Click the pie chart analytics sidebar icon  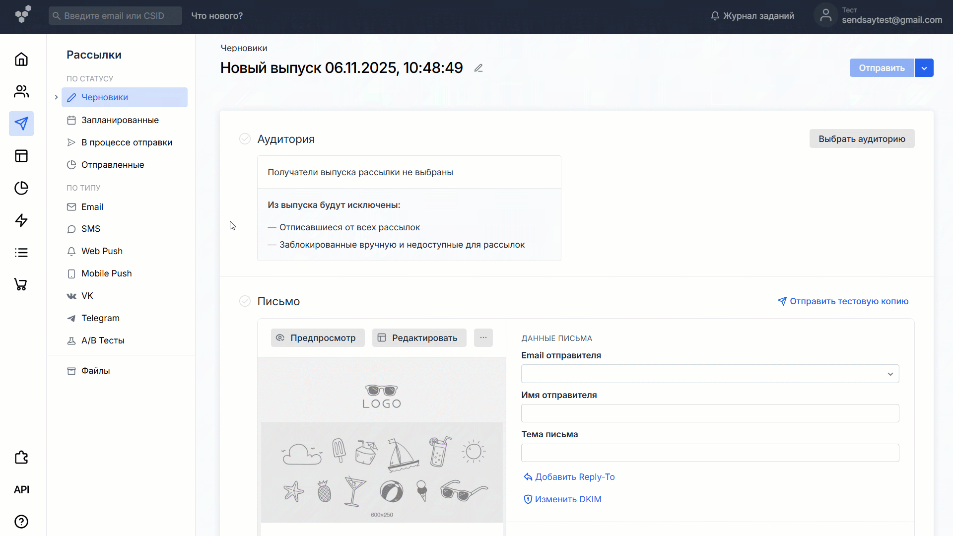tap(21, 188)
